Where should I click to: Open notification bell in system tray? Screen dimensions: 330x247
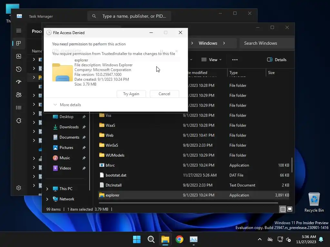coord(321,239)
